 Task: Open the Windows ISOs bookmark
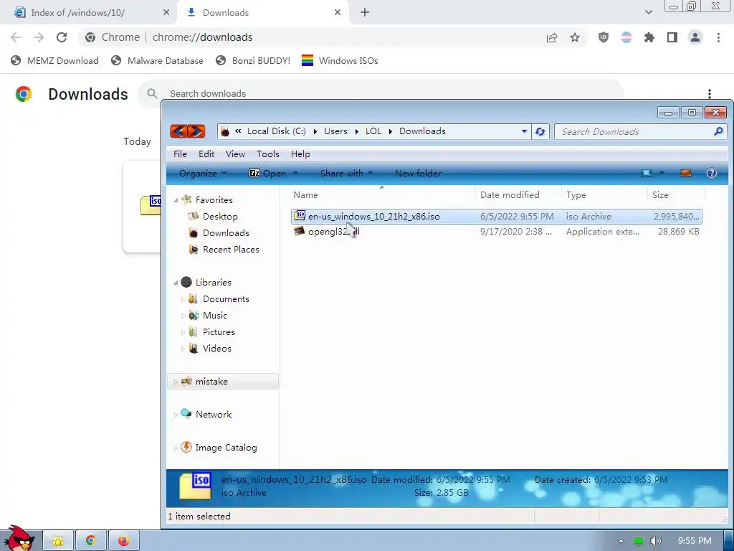(340, 60)
